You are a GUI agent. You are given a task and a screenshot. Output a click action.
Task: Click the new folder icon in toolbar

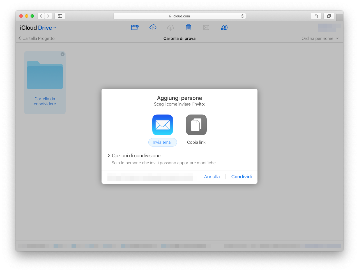coord(135,28)
